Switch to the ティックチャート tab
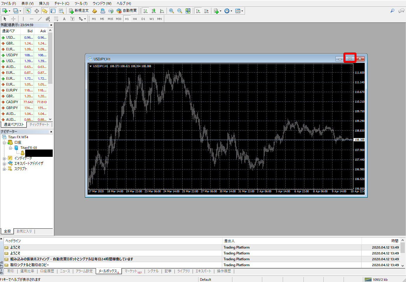The width and height of the screenshot is (406, 282). tap(39, 125)
